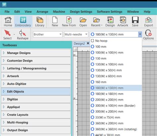Image resolution: width=157 pixels, height=136 pixels.
Task: Select the 180(W) x 180(H) mm hoop
Action: tap(116, 94)
